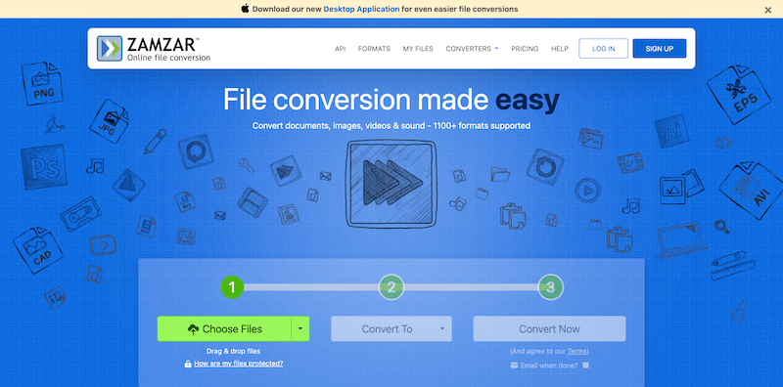The width and height of the screenshot is (783, 387).
Task: Open the Desktop Application link
Action: pyautogui.click(x=361, y=9)
